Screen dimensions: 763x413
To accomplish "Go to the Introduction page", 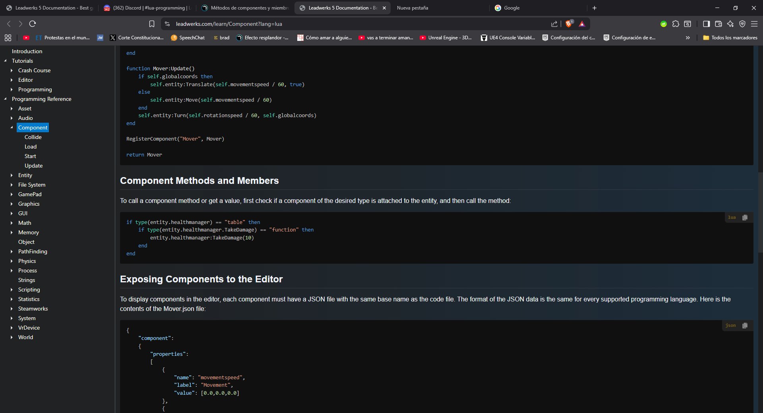I will tap(27, 51).
